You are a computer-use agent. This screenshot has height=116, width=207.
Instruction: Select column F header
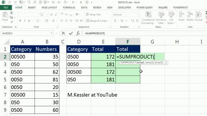128,42
